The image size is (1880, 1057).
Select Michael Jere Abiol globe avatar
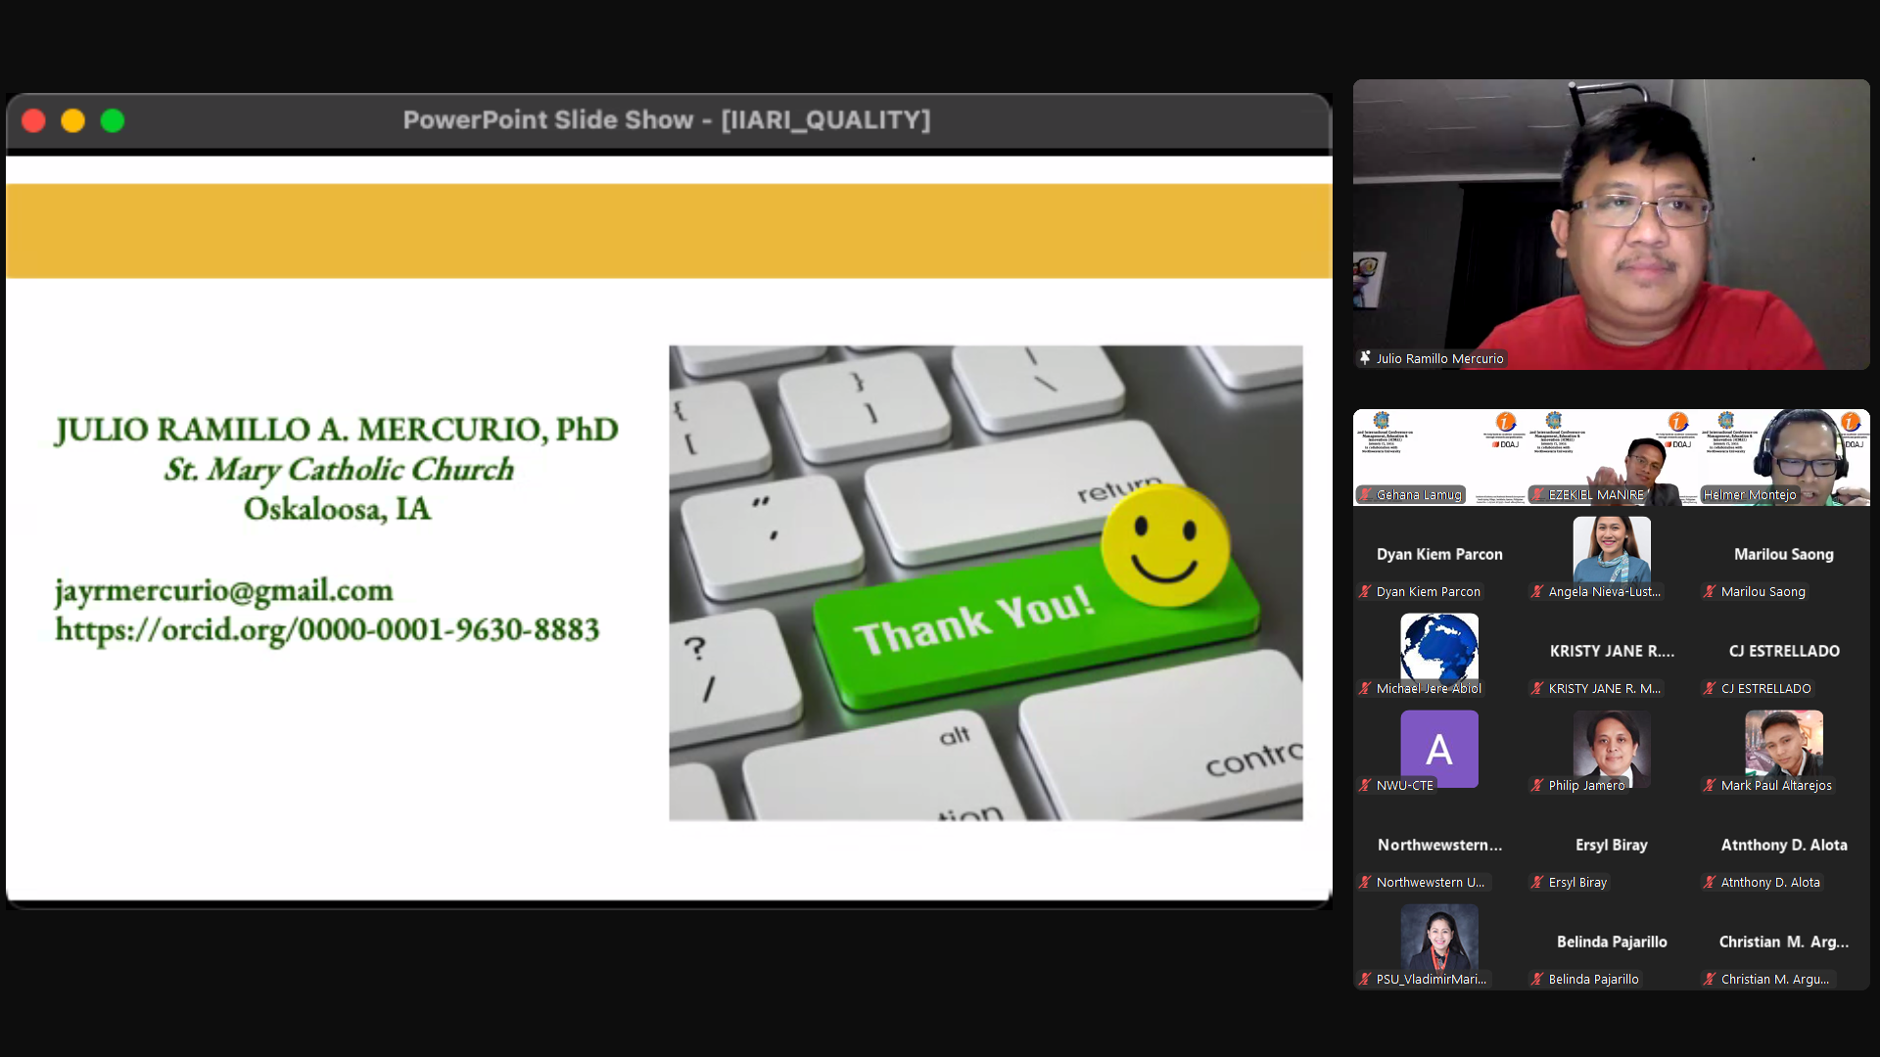coord(1438,646)
